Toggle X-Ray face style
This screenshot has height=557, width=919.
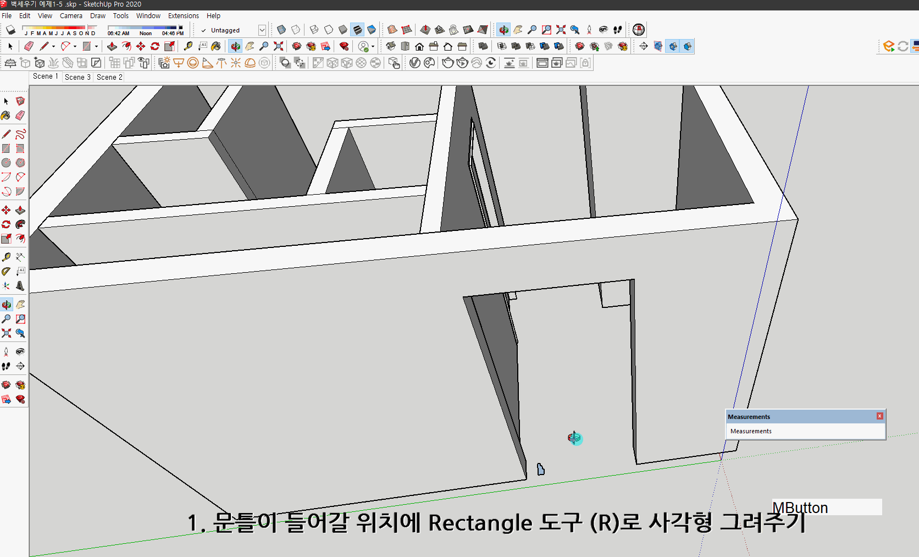pos(280,30)
